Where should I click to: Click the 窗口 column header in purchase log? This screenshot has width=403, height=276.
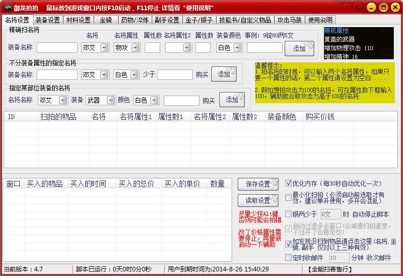[x=14, y=184]
